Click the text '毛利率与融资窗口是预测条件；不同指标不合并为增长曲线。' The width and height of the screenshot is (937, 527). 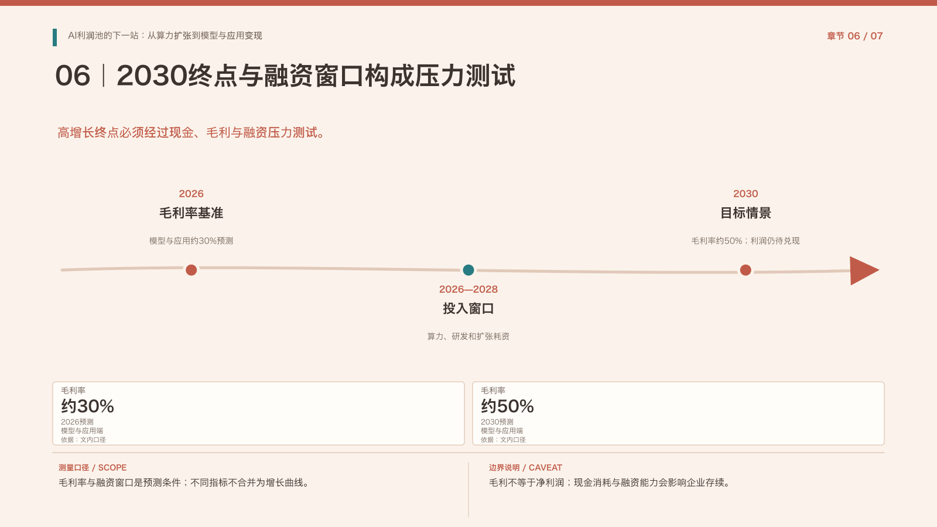185,482
